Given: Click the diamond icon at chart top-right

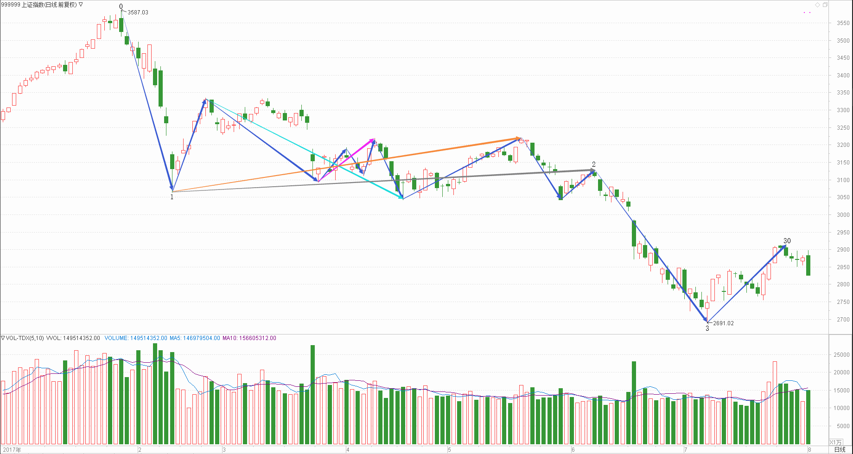Looking at the screenshot, I should tap(817, 5).
